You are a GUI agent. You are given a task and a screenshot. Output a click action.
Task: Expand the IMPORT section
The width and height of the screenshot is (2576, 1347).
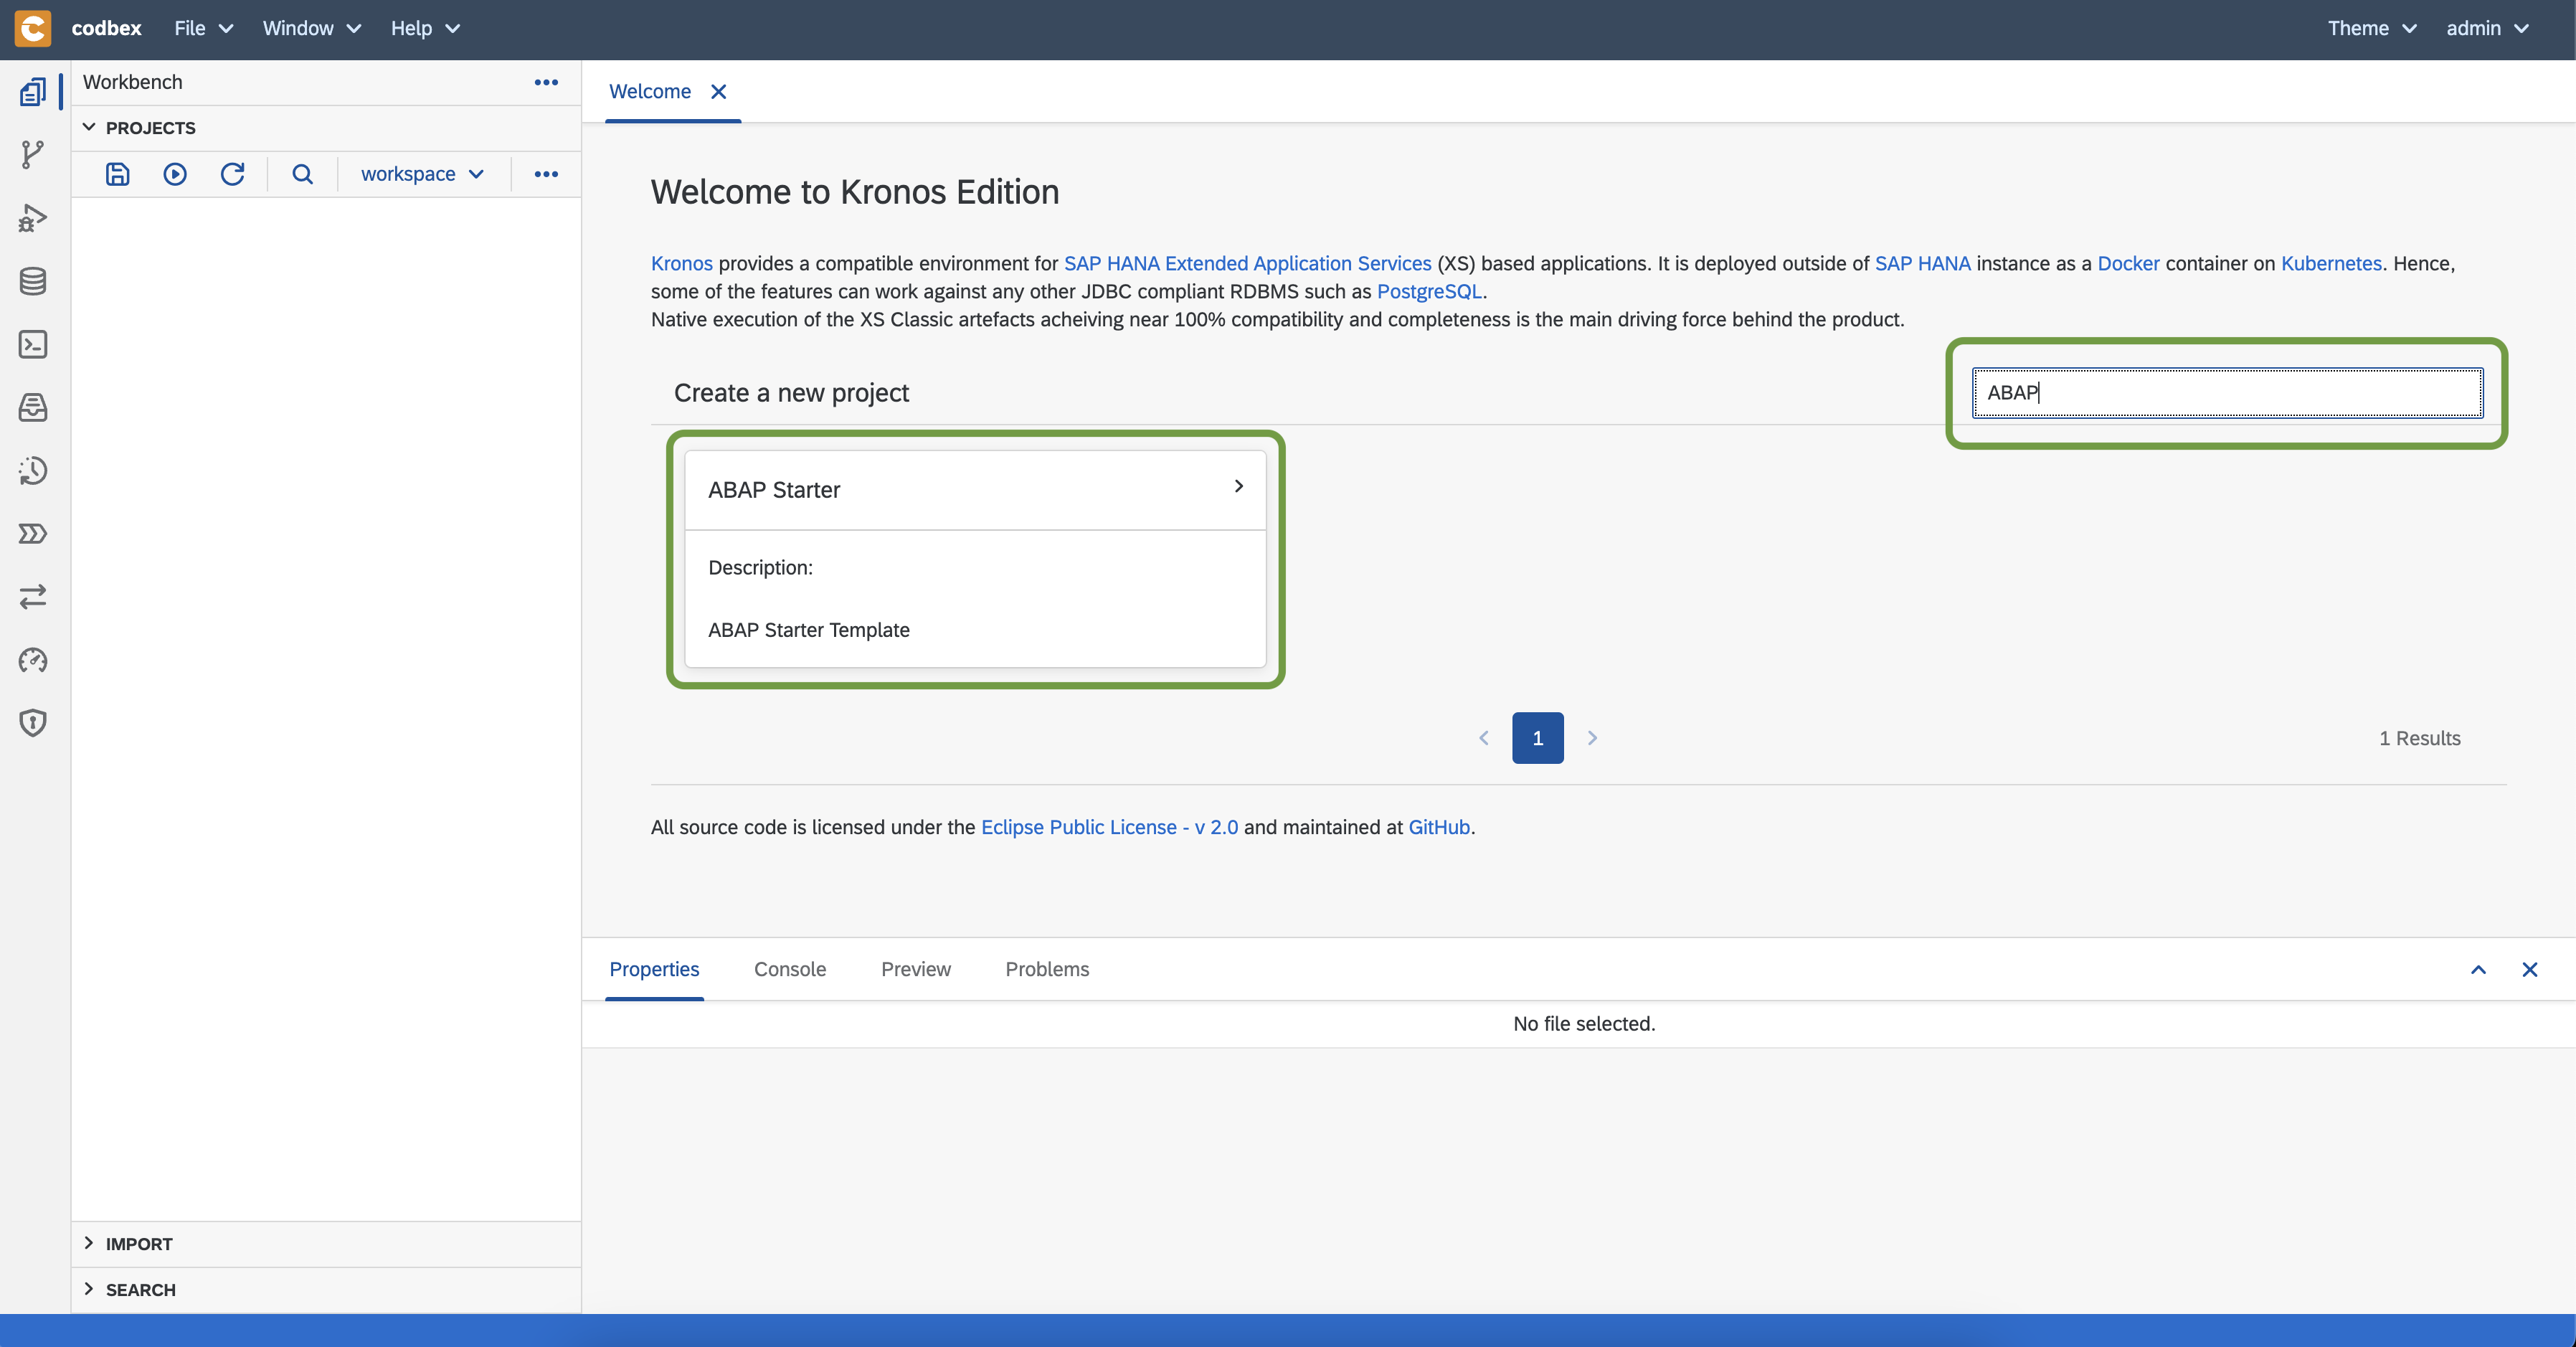point(89,1243)
